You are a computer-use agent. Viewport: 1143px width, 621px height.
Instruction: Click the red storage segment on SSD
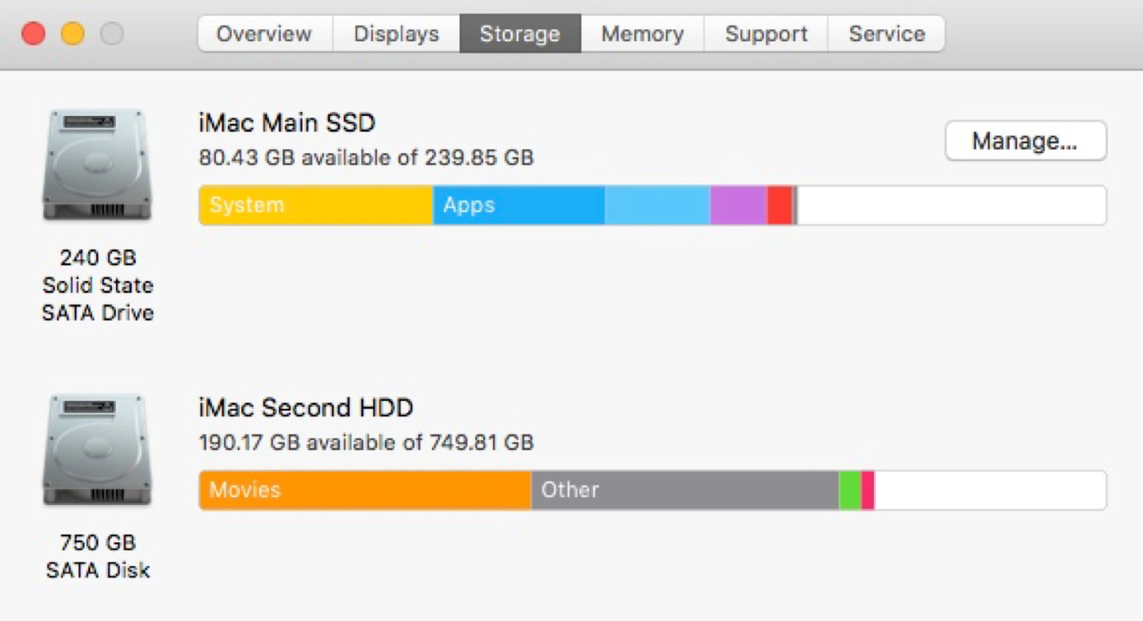(779, 206)
